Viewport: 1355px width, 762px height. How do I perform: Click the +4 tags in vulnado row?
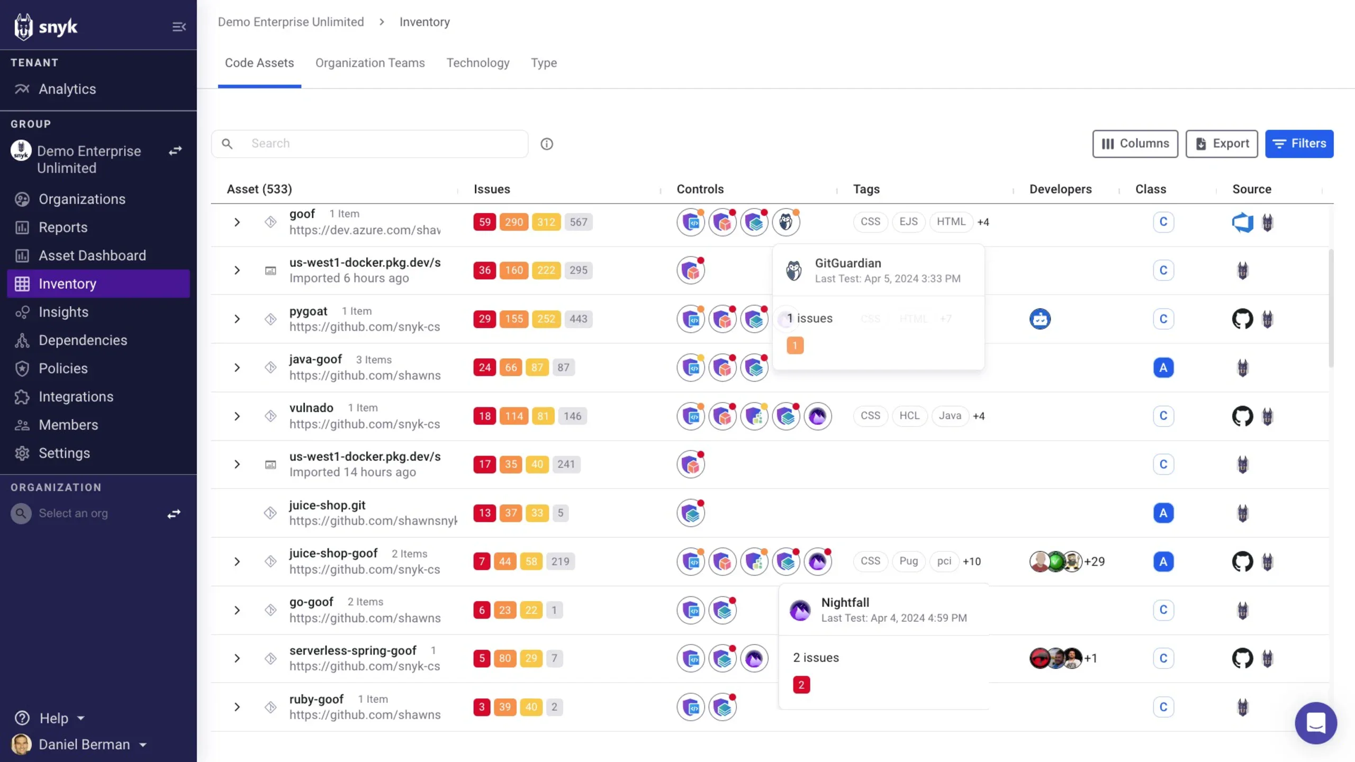click(979, 416)
